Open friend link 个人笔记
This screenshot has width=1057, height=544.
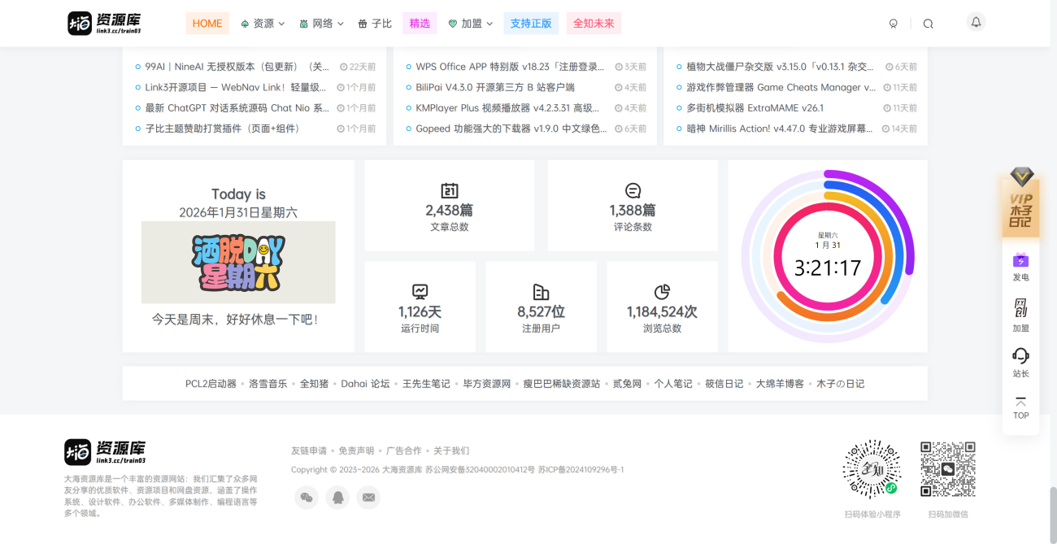pyautogui.click(x=673, y=384)
